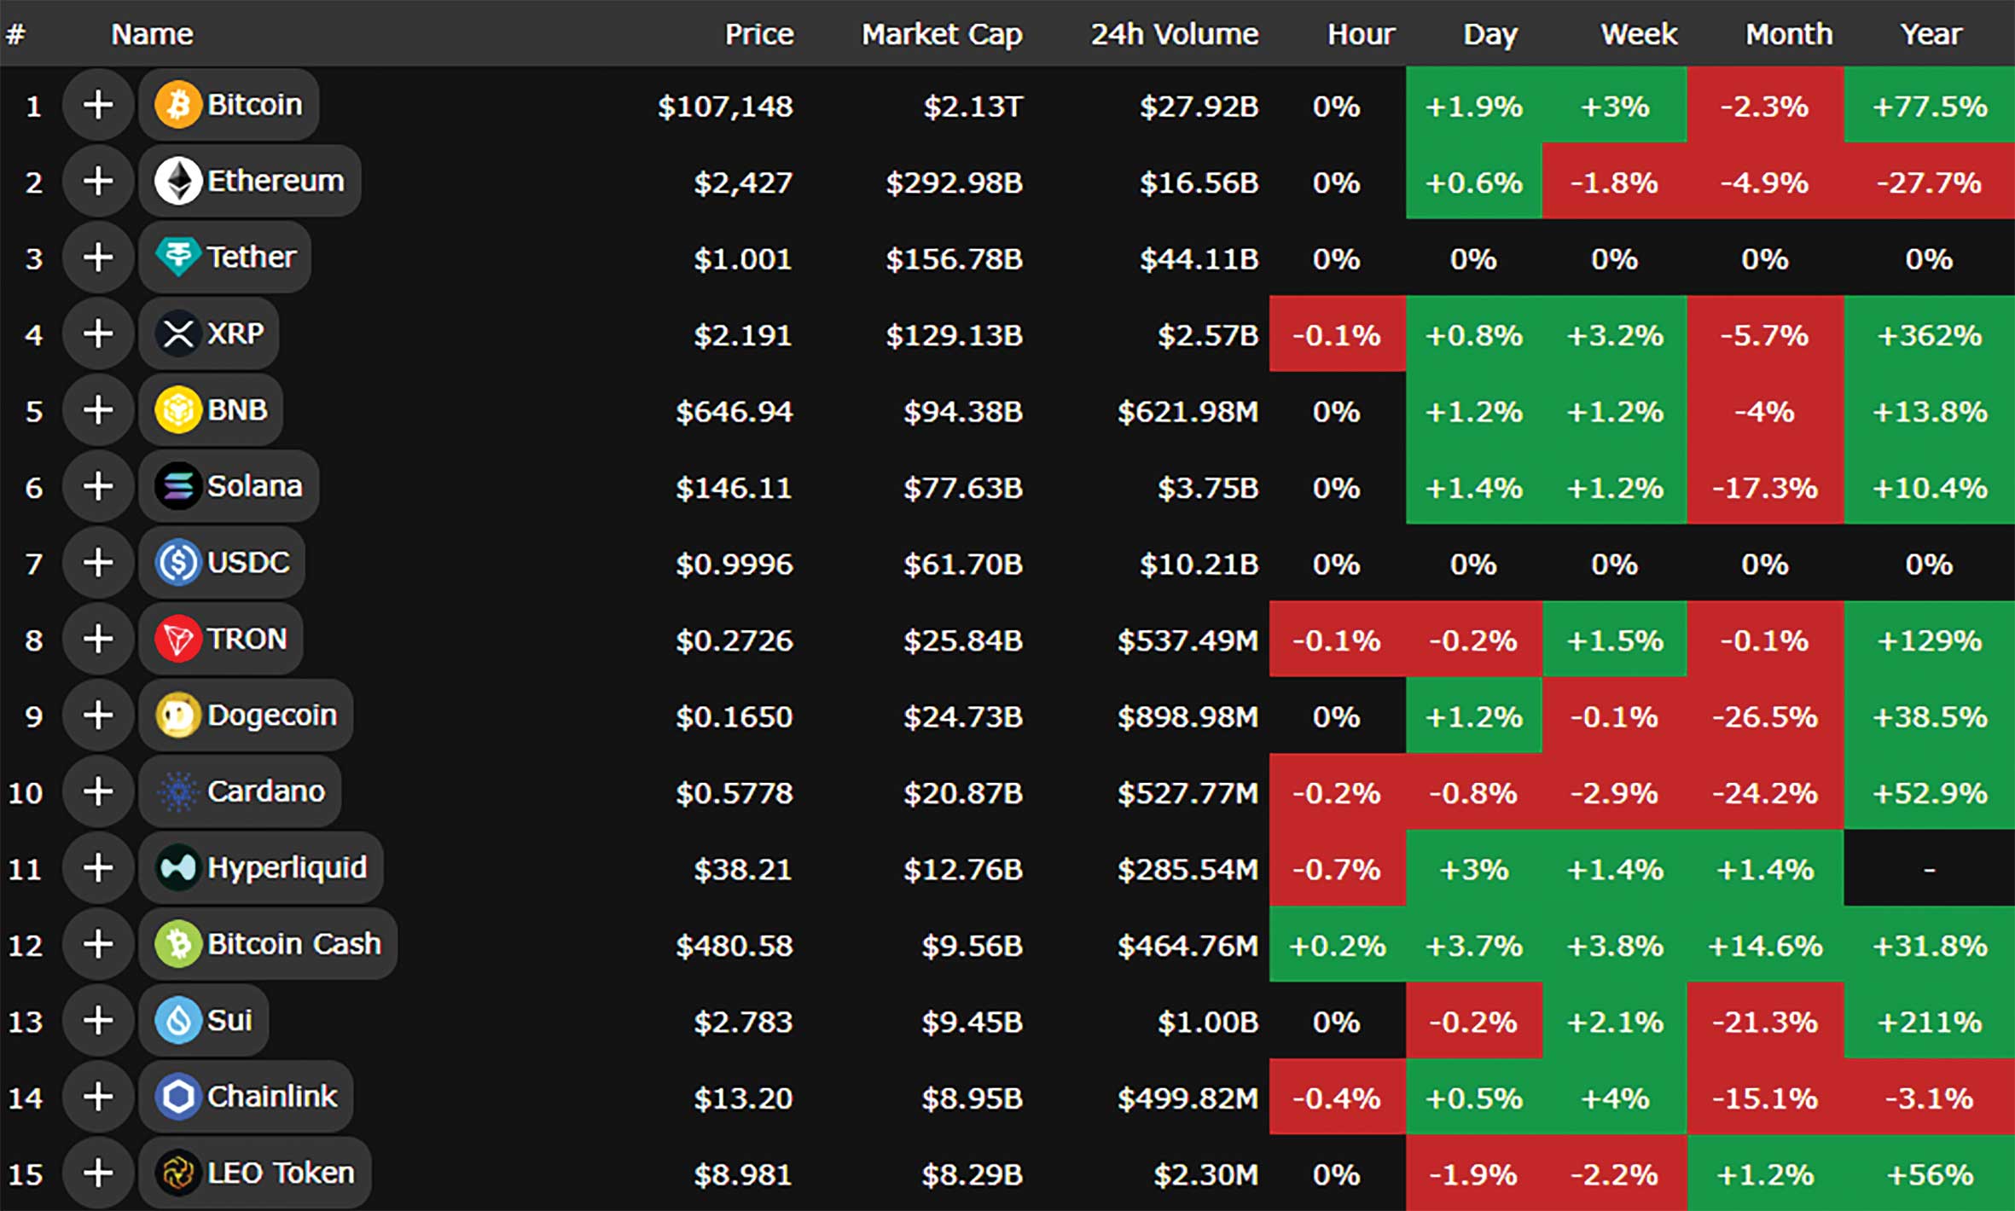Click the Tether logo icon
Screen dimensions: 2015x1211
point(177,257)
